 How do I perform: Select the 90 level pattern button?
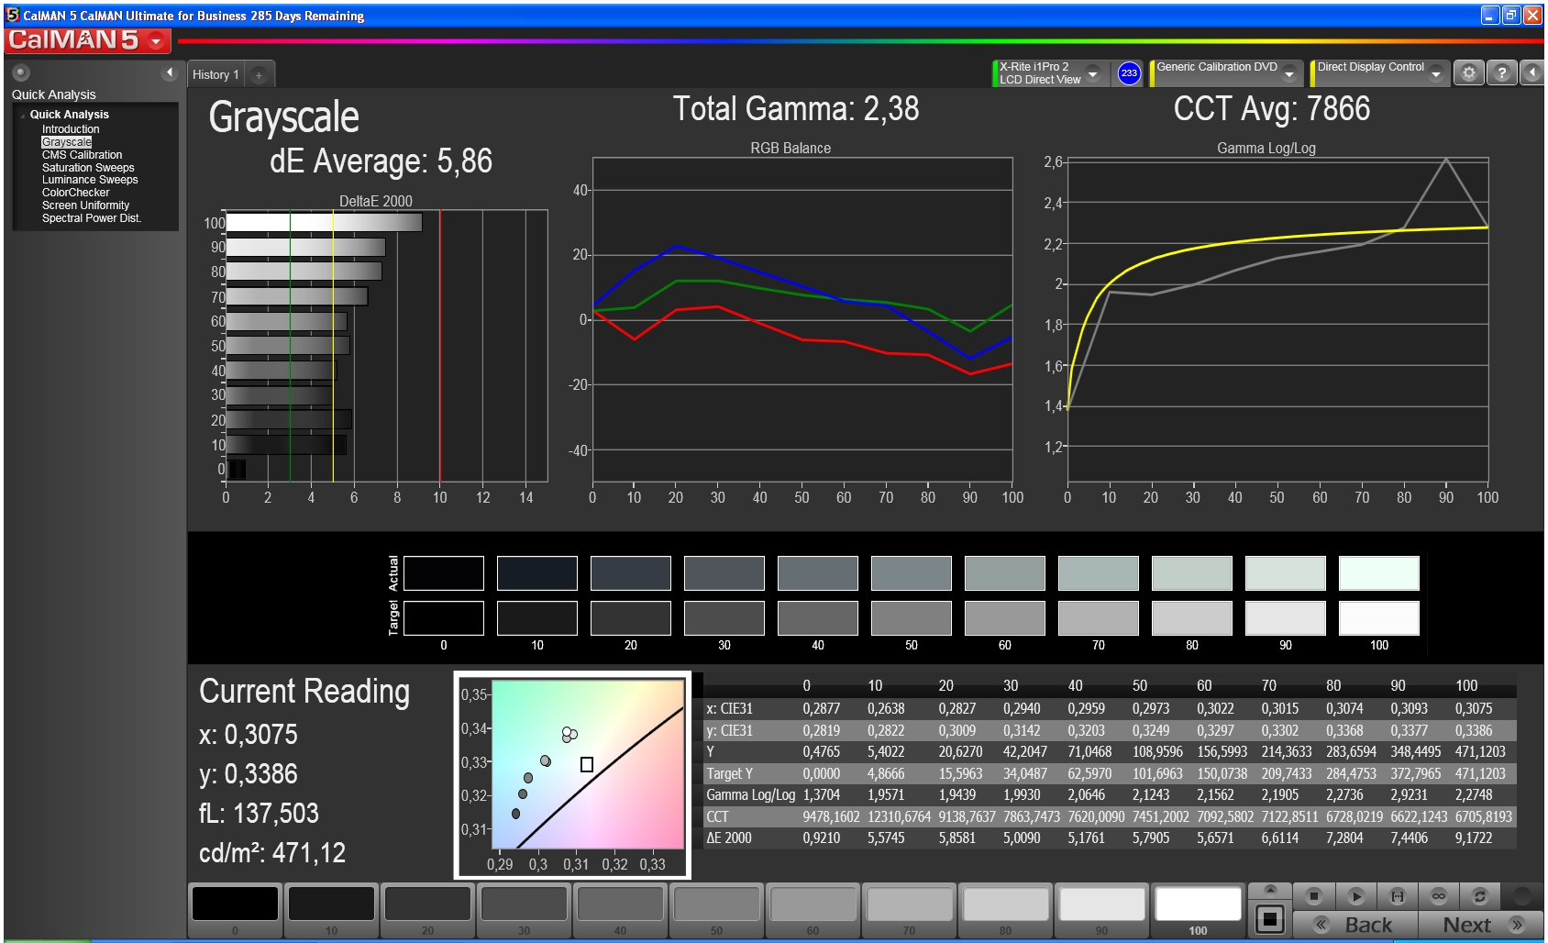pos(1101,910)
